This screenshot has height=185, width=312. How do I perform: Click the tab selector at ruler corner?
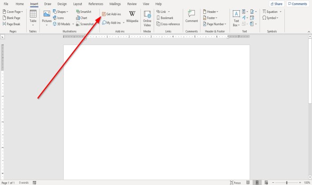2,37
